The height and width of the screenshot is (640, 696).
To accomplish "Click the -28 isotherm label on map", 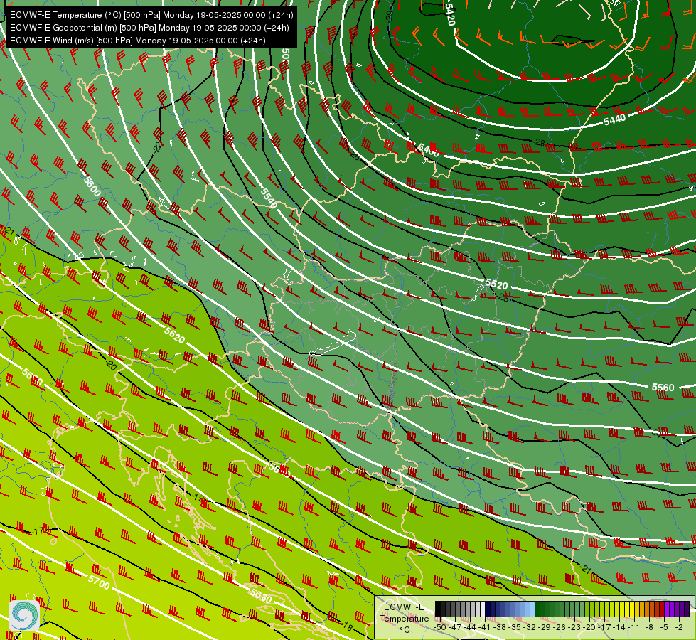I will click(x=539, y=142).
